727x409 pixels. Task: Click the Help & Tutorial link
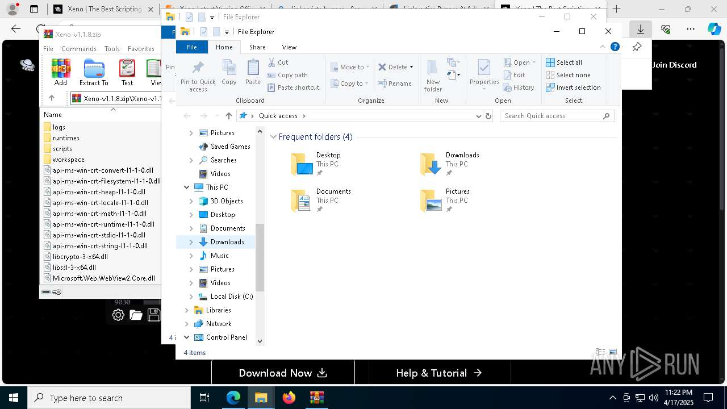tap(439, 373)
